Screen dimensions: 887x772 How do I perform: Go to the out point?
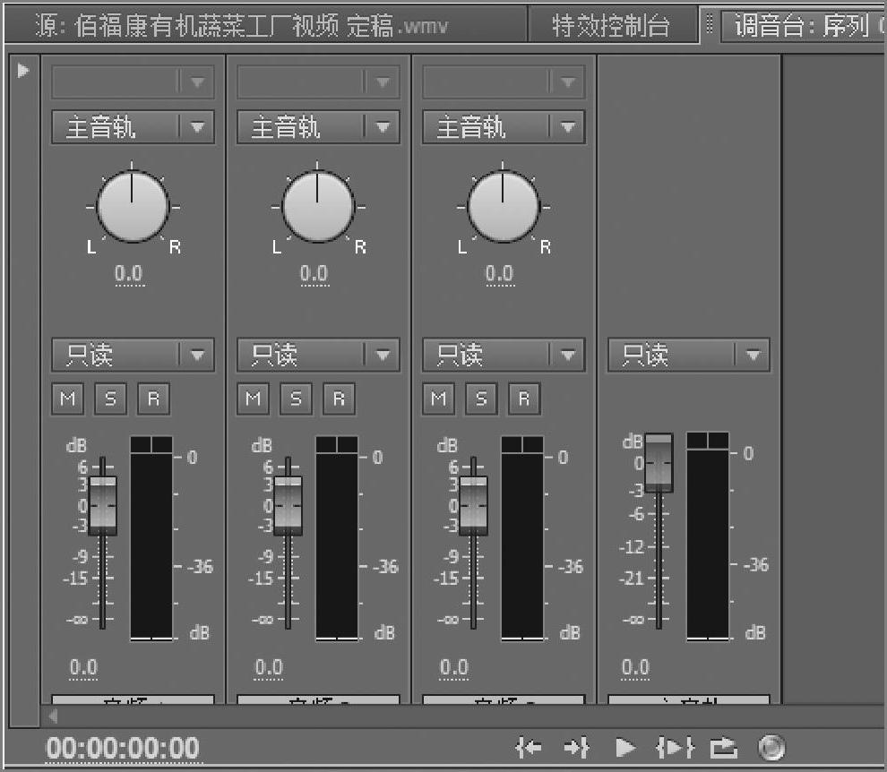(x=577, y=748)
